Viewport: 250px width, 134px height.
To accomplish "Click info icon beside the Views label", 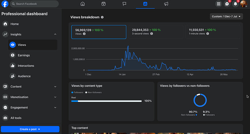I will pos(84,34).
